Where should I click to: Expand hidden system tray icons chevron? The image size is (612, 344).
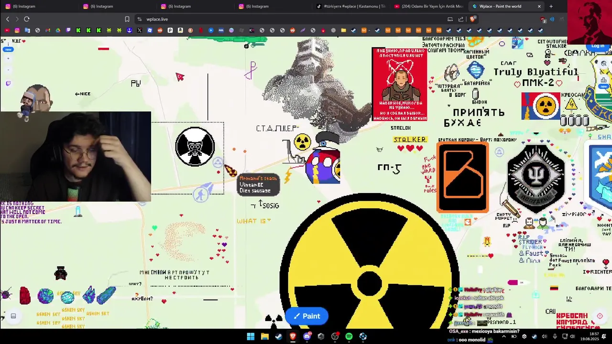tap(503, 336)
